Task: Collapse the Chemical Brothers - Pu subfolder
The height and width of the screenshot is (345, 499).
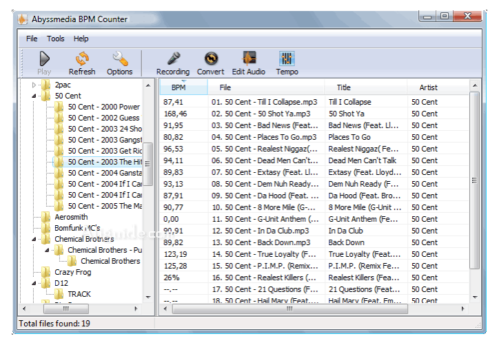Action: pos(47,250)
